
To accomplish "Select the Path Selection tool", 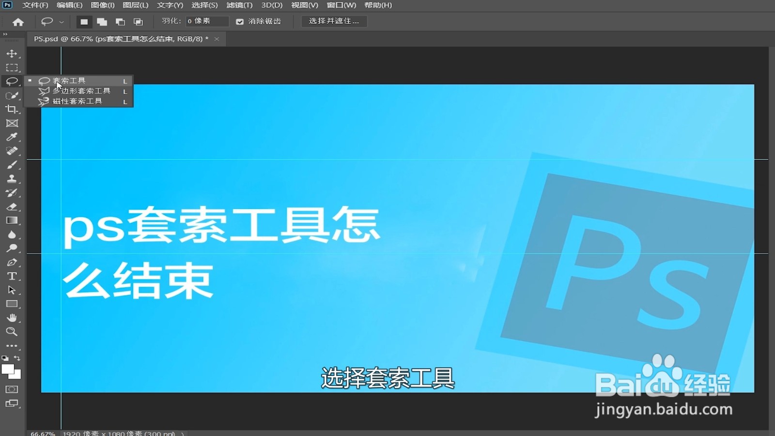I will pyautogui.click(x=12, y=290).
